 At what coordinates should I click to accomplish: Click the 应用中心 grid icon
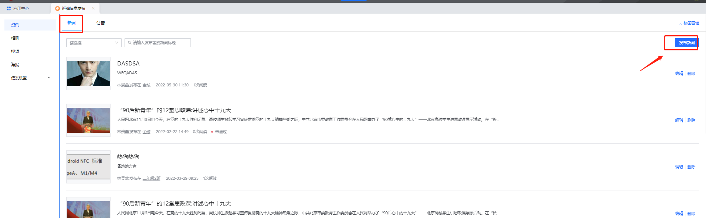pyautogui.click(x=9, y=8)
